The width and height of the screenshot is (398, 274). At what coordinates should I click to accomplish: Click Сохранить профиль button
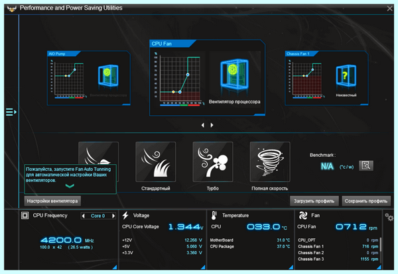pos(366,201)
